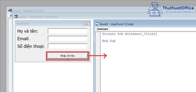Click the UserForm1 code window icon

pos(97,24)
